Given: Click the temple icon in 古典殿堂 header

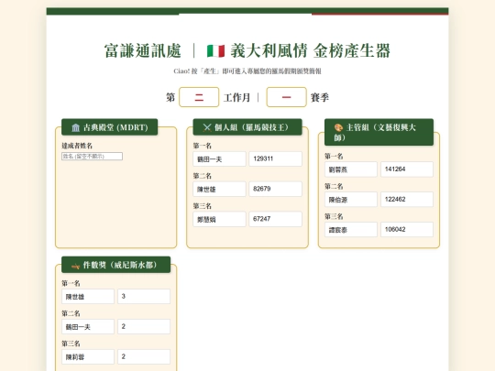Looking at the screenshot, I should click(x=76, y=127).
